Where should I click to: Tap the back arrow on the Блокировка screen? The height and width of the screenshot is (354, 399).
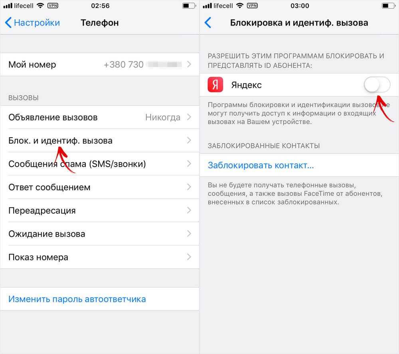tap(208, 23)
